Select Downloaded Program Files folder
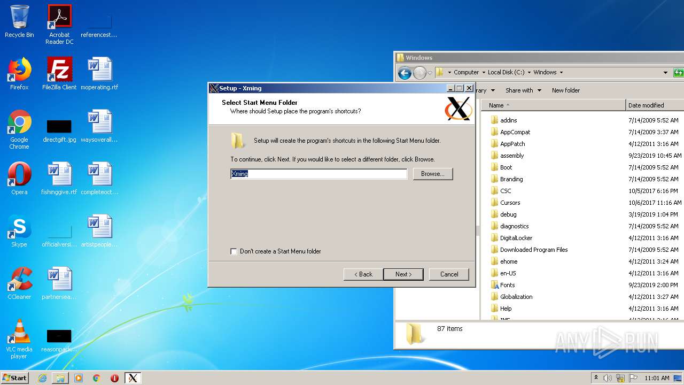This screenshot has width=684, height=385. (x=534, y=250)
